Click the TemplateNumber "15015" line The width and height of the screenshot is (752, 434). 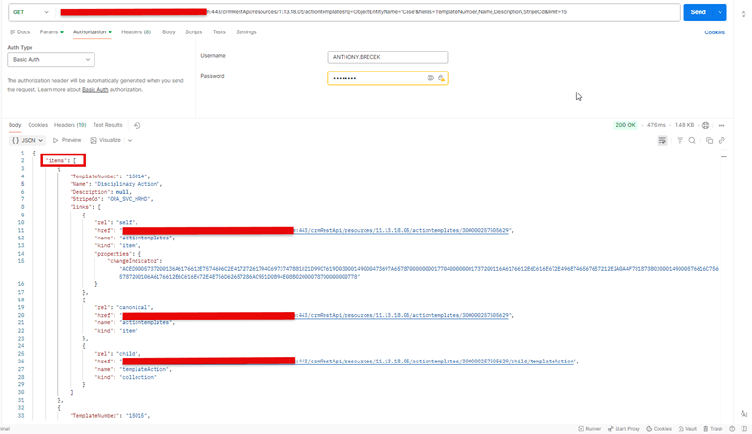click(110, 416)
